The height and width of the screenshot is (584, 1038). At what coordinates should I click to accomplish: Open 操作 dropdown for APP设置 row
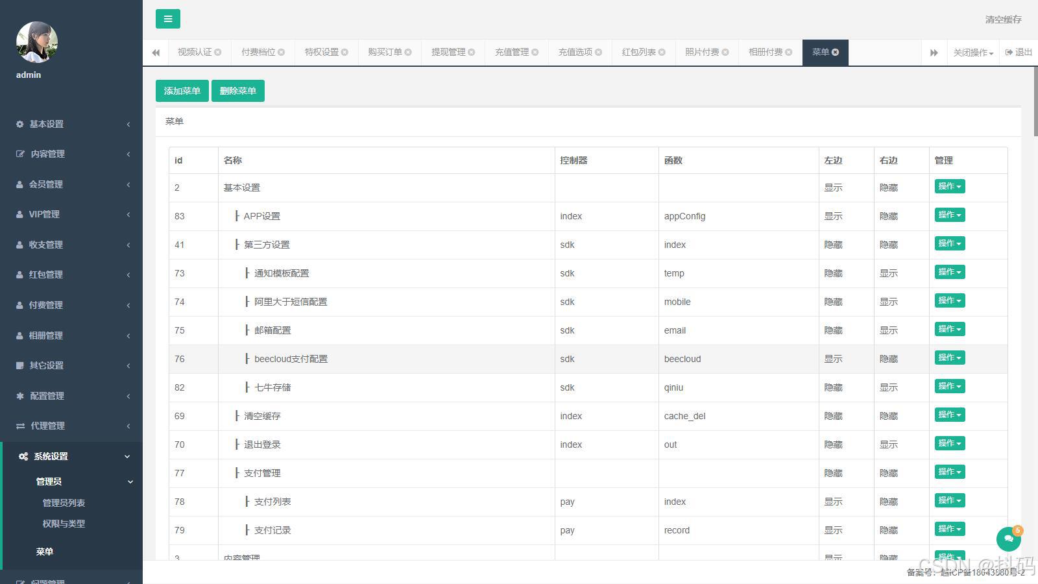[x=950, y=215]
